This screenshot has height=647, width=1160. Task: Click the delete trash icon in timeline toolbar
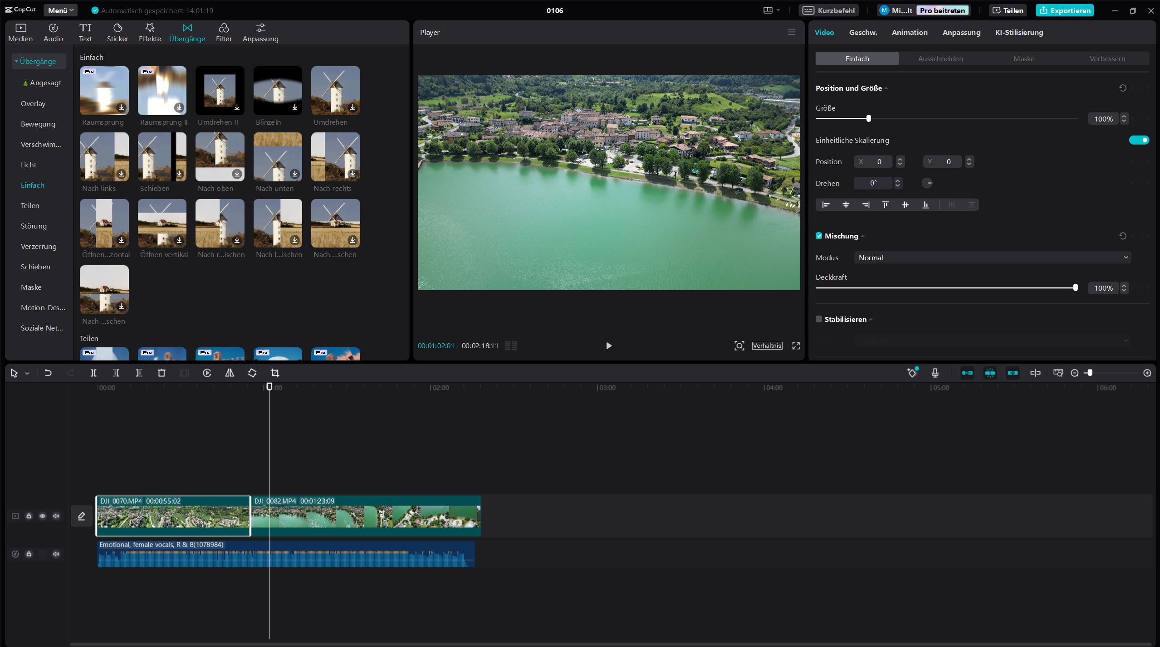[162, 373]
